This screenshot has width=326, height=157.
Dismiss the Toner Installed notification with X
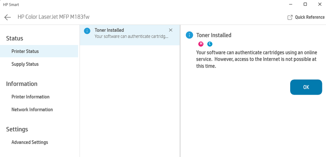pos(171,30)
